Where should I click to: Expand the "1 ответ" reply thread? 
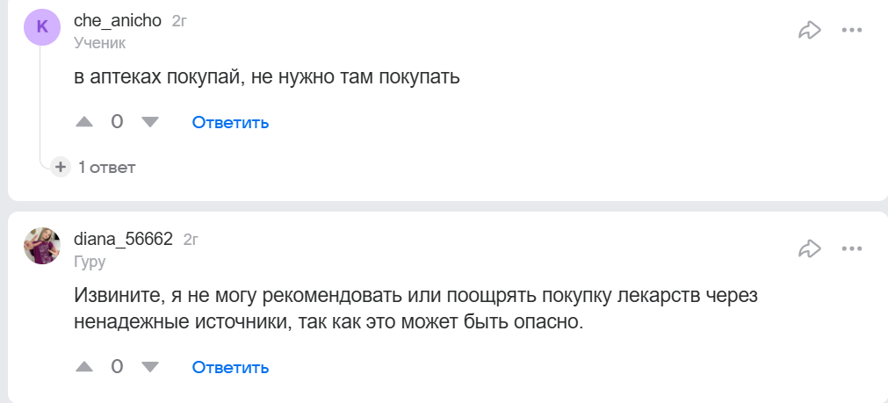pyautogui.click(x=106, y=167)
